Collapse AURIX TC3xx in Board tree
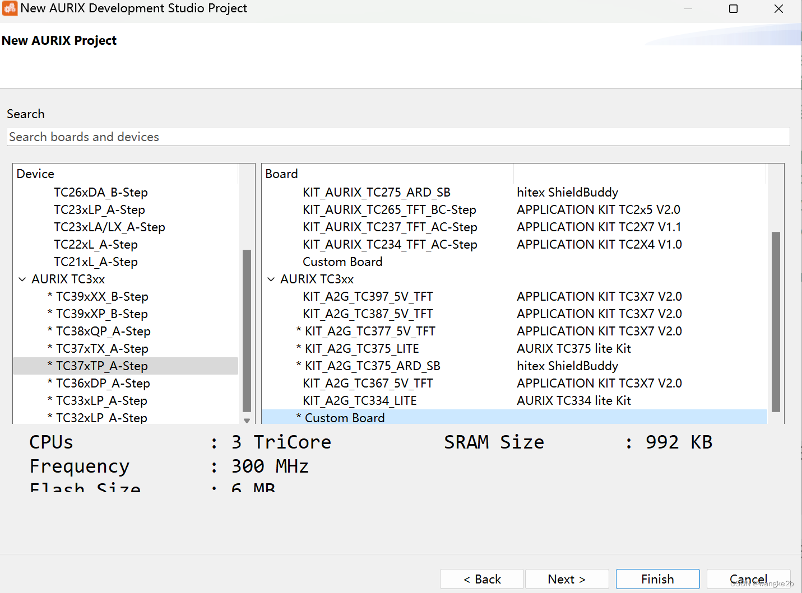Screen dimensions: 802x593 [x=271, y=279]
